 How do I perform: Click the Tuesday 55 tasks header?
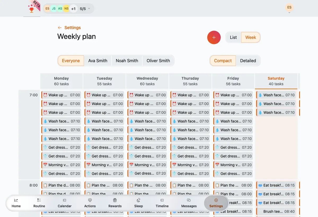[104, 81]
